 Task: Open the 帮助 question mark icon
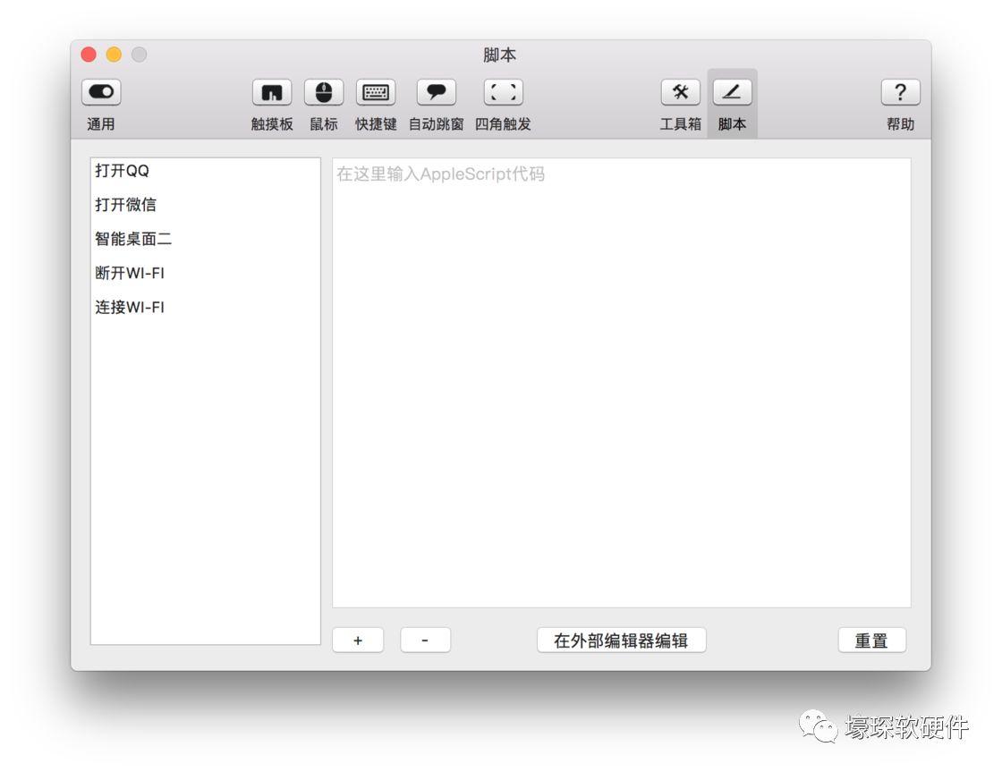click(x=900, y=92)
